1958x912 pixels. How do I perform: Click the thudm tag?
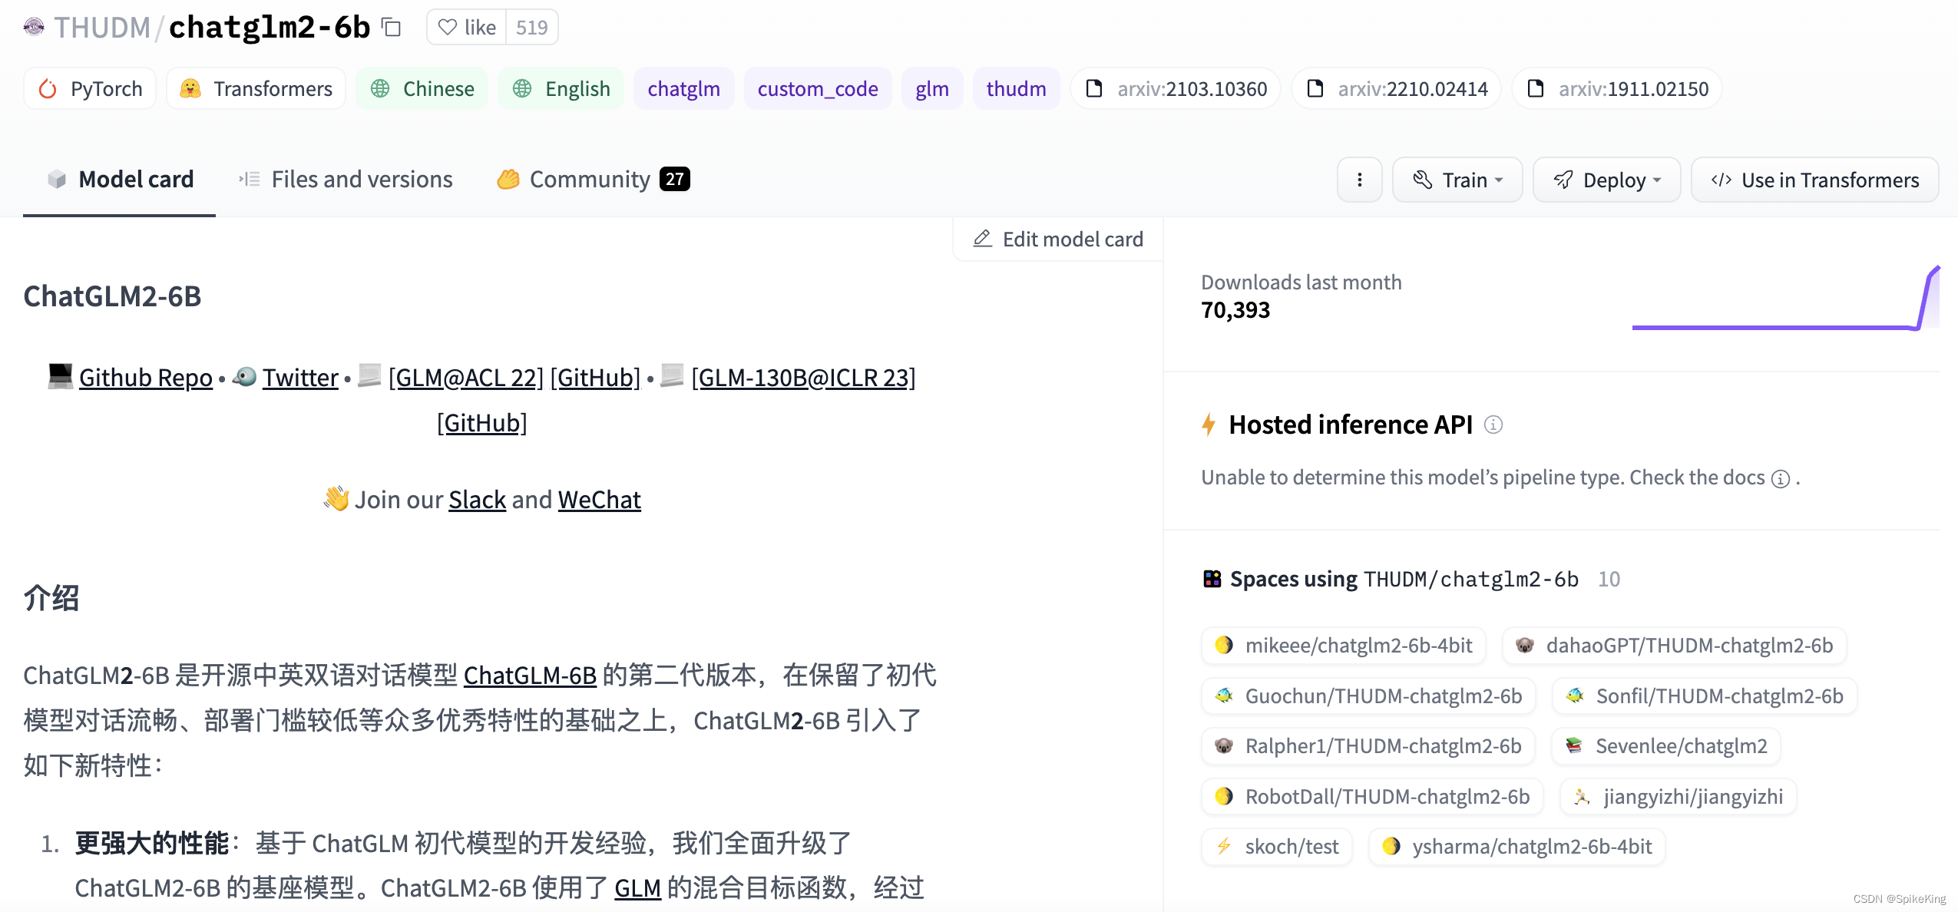tap(1016, 89)
